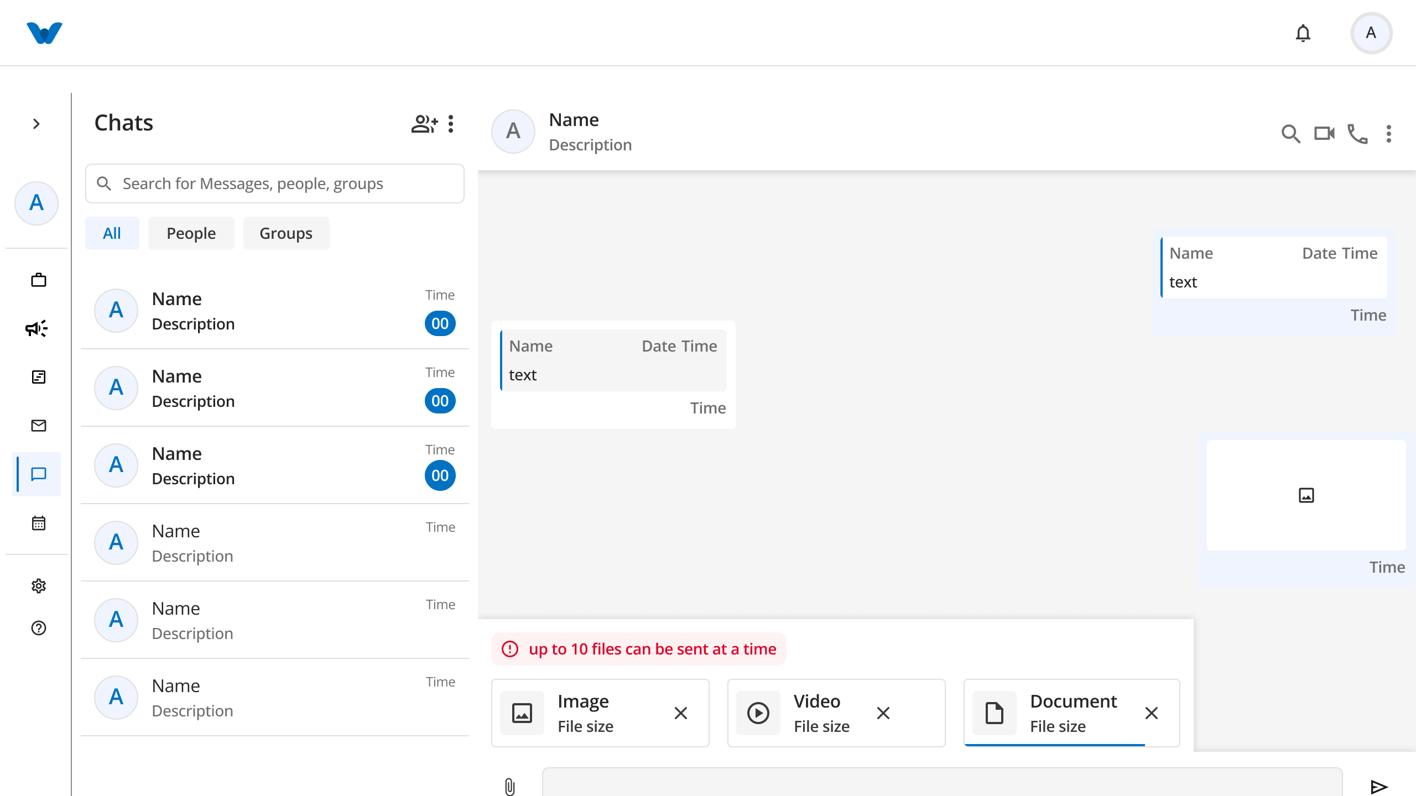Expand the left sidebar with chevron
The height and width of the screenshot is (796, 1416).
[x=37, y=124]
